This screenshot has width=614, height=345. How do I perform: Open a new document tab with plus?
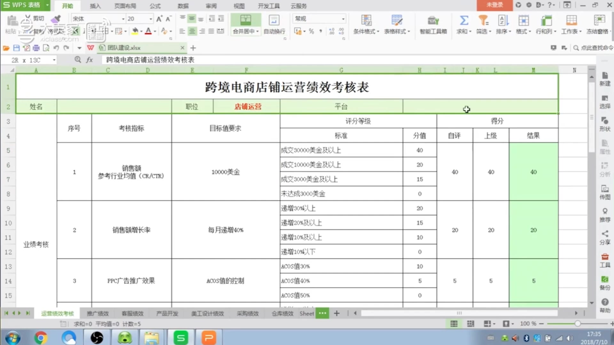[193, 48]
